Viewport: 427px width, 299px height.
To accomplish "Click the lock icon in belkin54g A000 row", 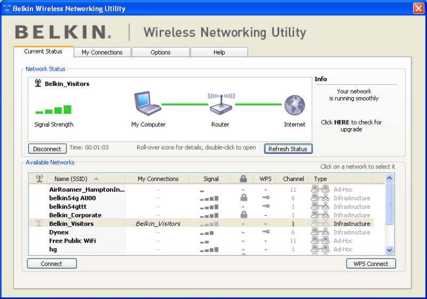I will [x=243, y=198].
